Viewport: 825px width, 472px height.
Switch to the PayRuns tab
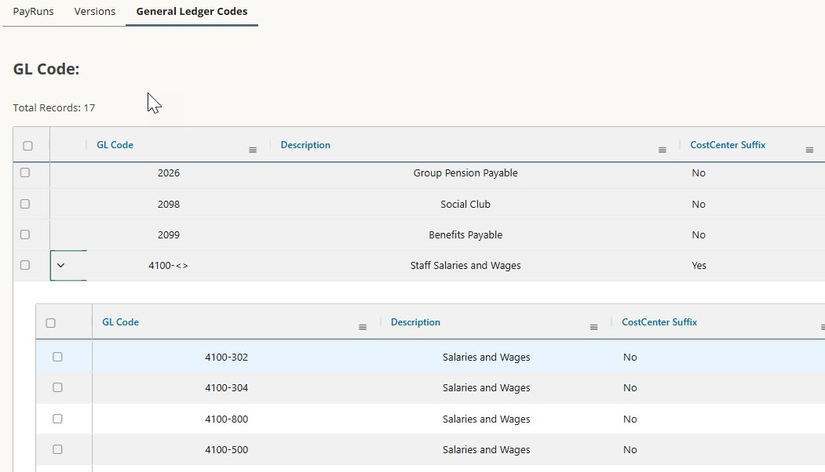coord(33,12)
